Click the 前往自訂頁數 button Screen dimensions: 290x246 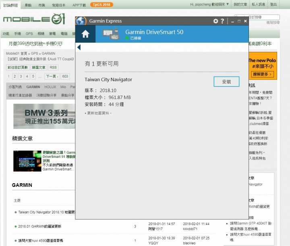point(18,68)
